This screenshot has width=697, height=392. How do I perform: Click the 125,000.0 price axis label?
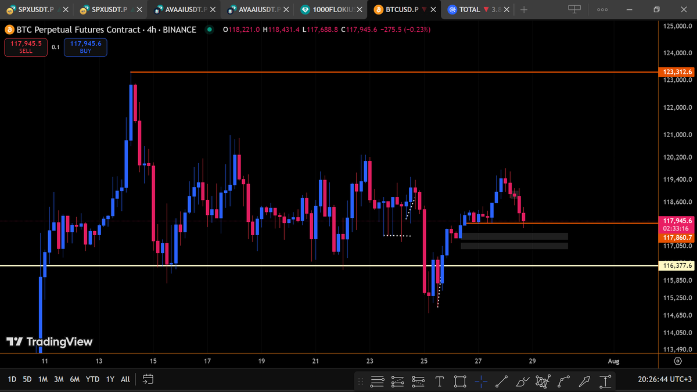coord(678,26)
